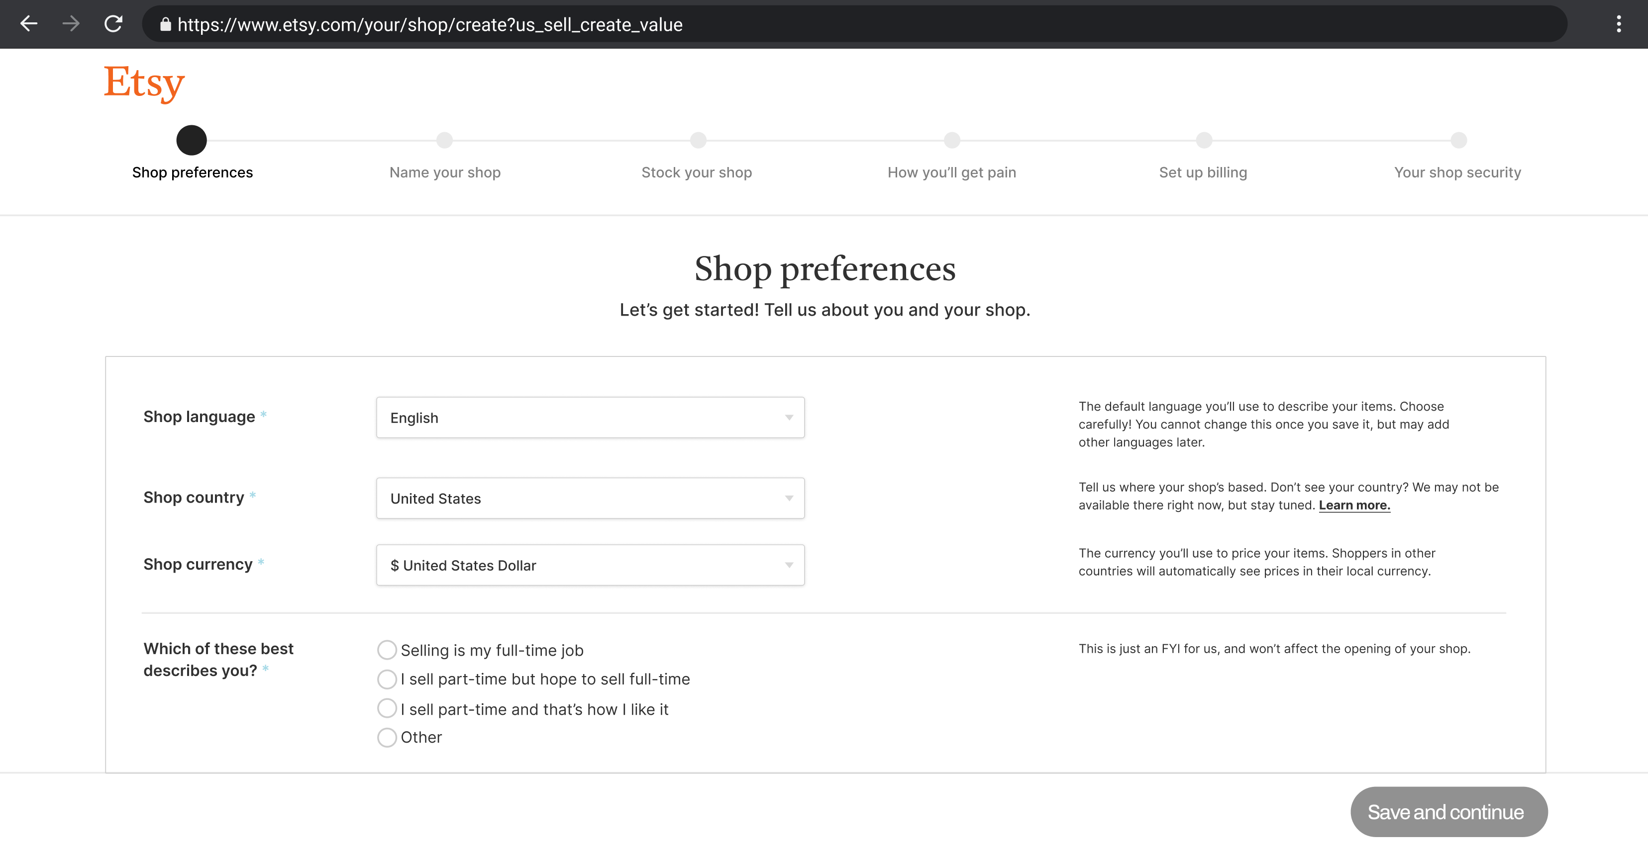Open the Learn more link
The image size is (1648, 851).
point(1354,506)
